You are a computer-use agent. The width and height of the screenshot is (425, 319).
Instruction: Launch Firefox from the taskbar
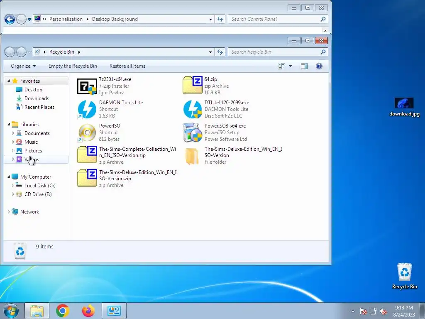tap(88, 311)
